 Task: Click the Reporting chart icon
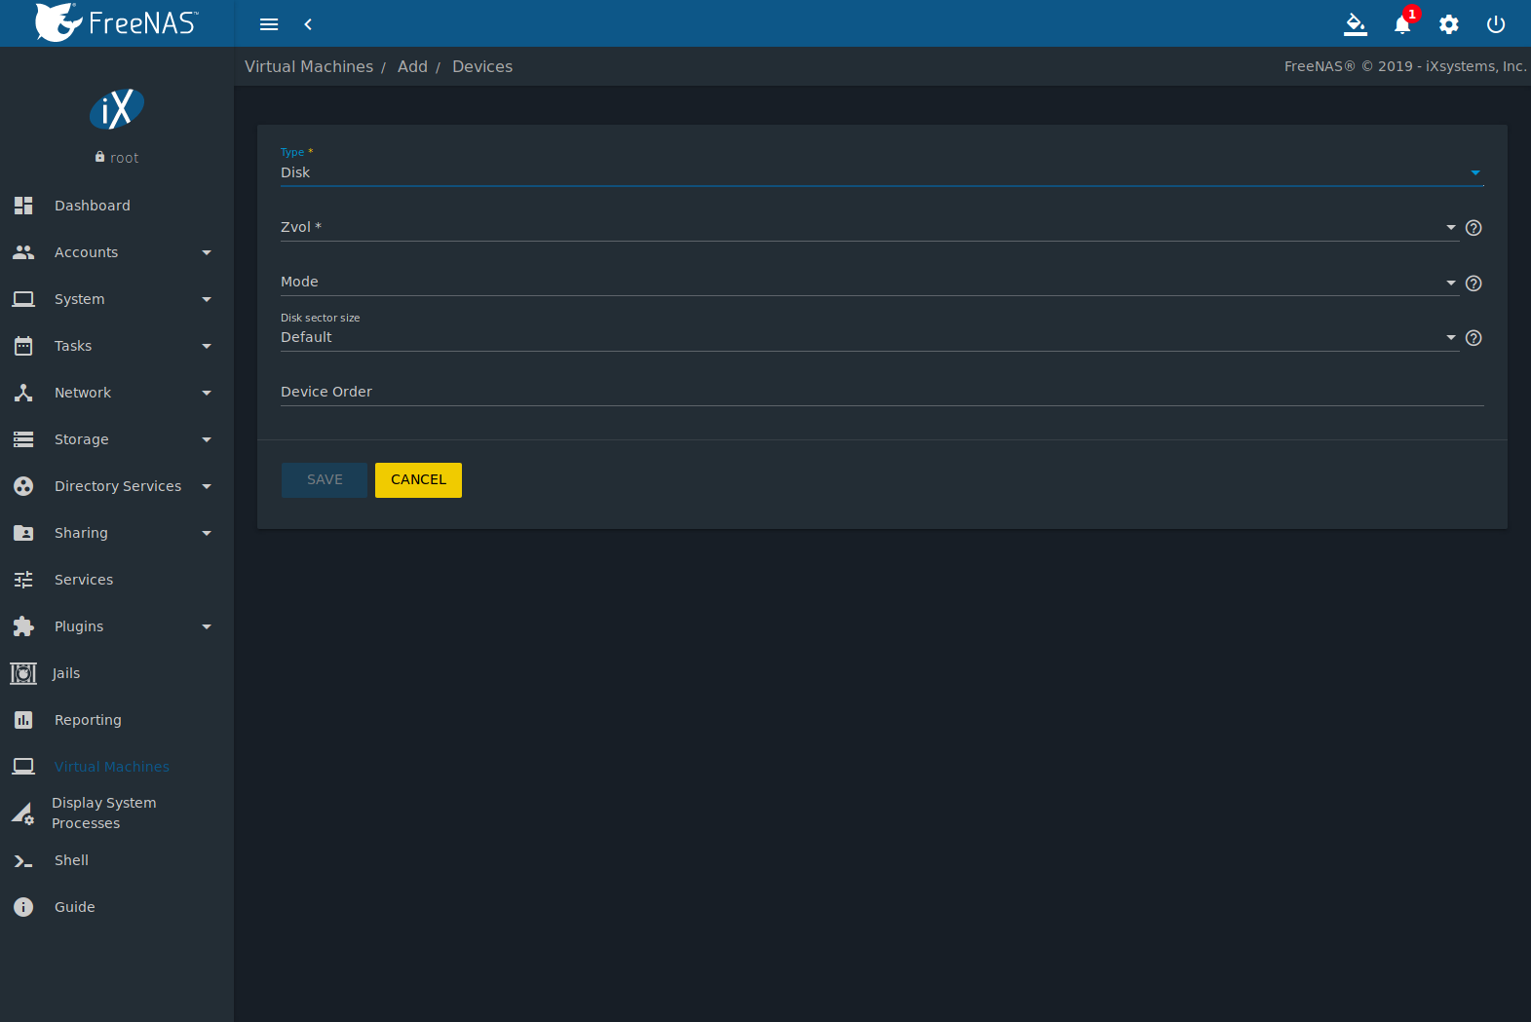click(x=23, y=720)
